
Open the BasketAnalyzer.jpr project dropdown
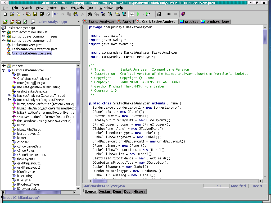[79, 22]
